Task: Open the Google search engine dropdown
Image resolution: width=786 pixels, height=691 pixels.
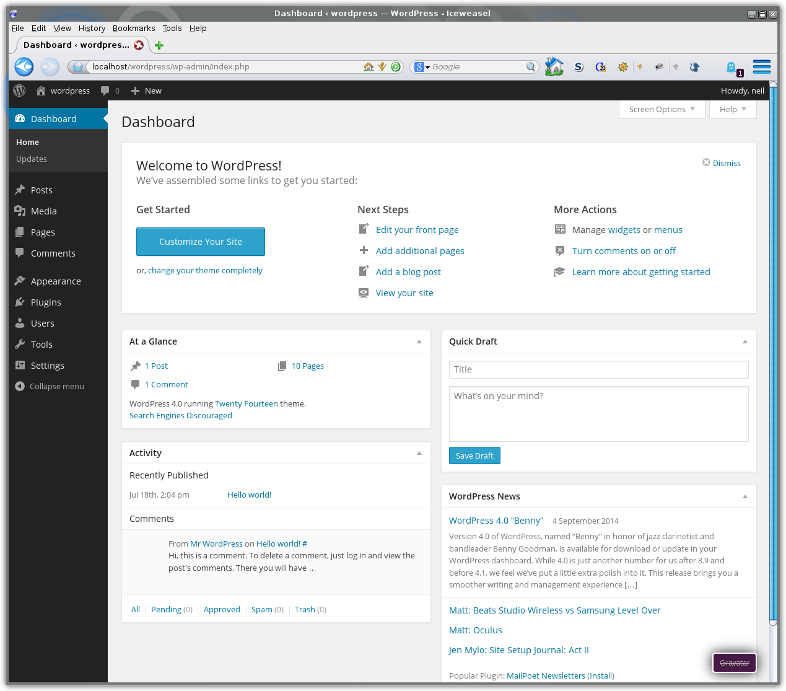Action: point(422,66)
